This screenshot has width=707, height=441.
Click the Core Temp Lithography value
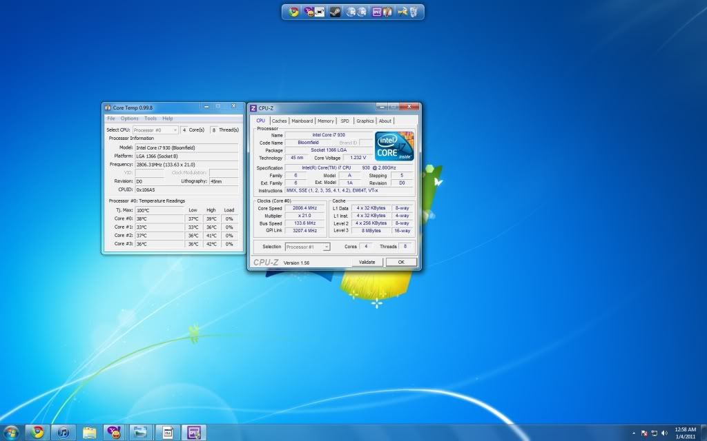click(x=224, y=181)
